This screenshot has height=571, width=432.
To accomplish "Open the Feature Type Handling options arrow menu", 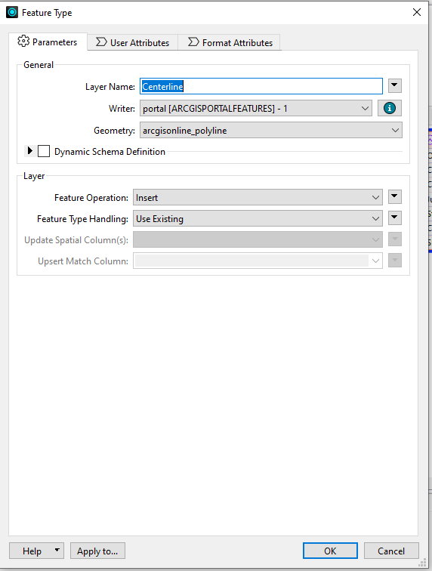I will (394, 218).
